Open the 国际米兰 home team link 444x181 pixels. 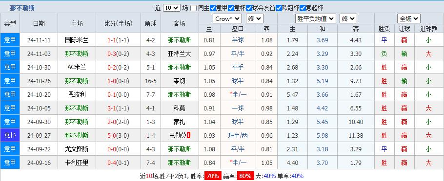77,40
